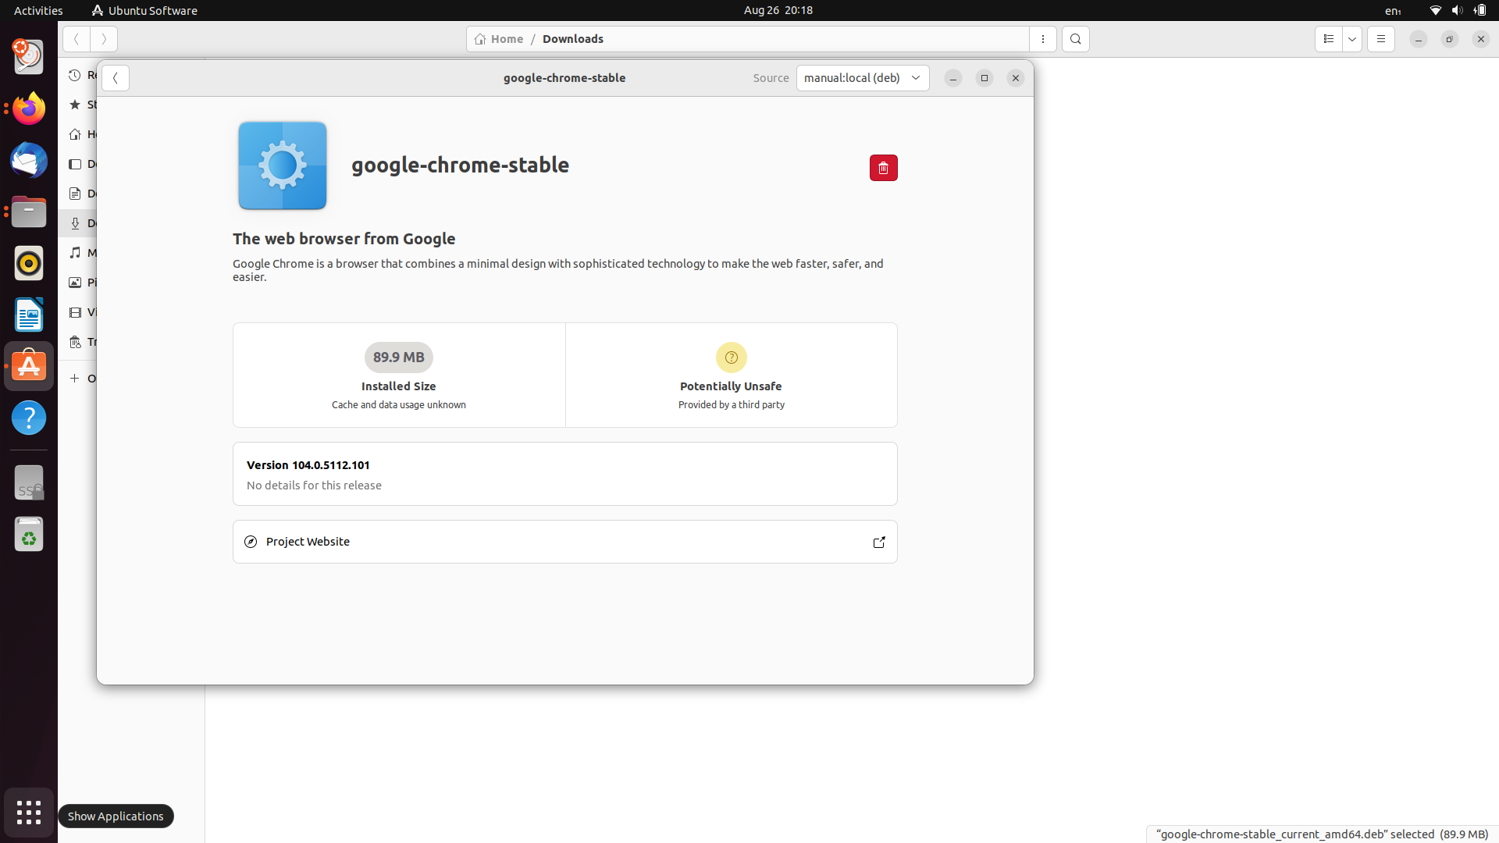Click the red trash uninstall button

(x=883, y=168)
